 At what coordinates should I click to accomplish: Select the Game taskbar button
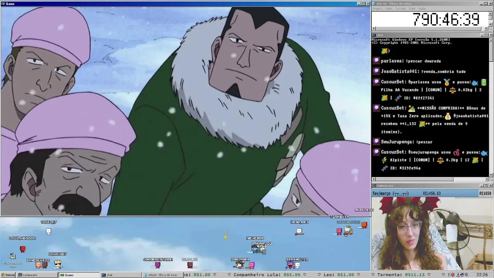79,275
